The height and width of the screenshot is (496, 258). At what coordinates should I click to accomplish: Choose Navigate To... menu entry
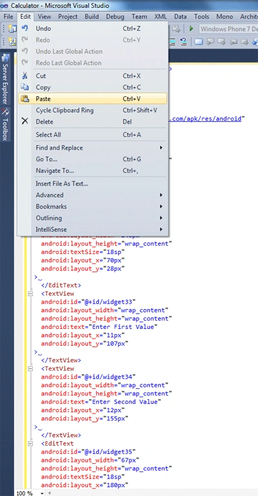93,170
